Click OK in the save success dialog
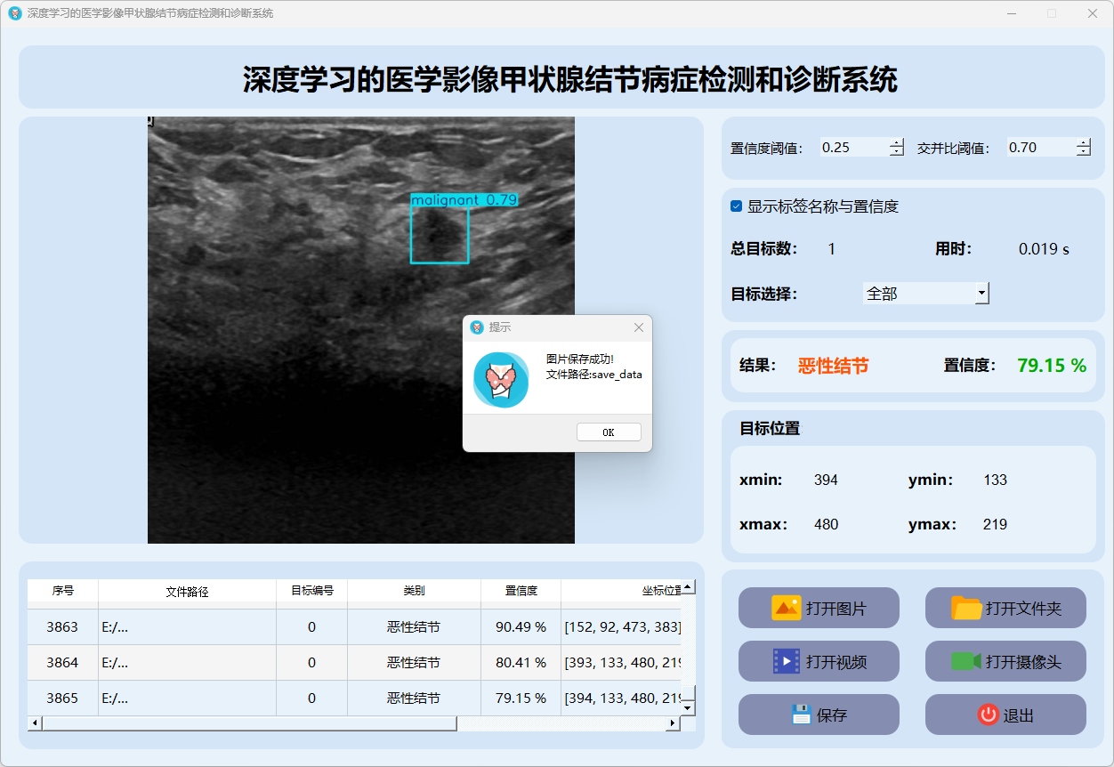The image size is (1114, 767). pyautogui.click(x=609, y=432)
